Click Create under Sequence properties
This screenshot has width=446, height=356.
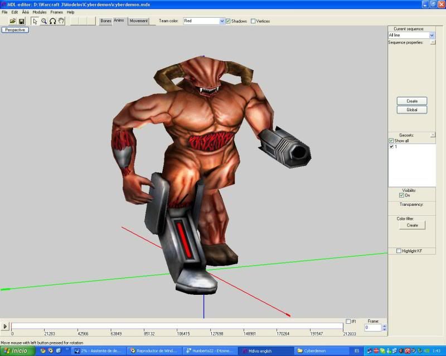pos(412,101)
